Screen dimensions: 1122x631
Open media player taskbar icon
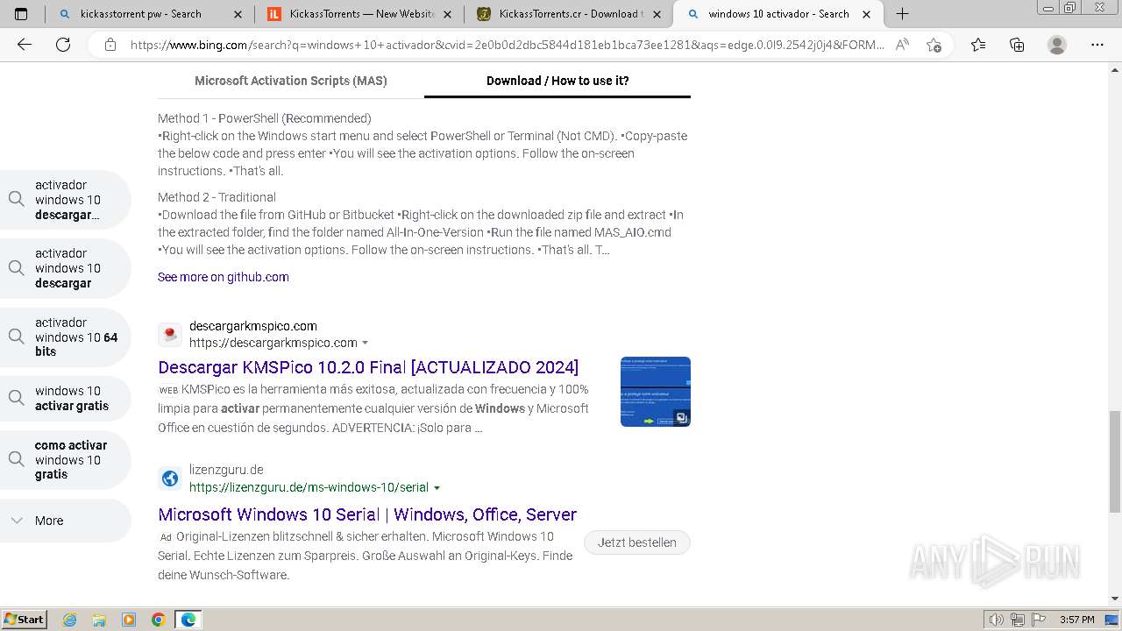129,620
